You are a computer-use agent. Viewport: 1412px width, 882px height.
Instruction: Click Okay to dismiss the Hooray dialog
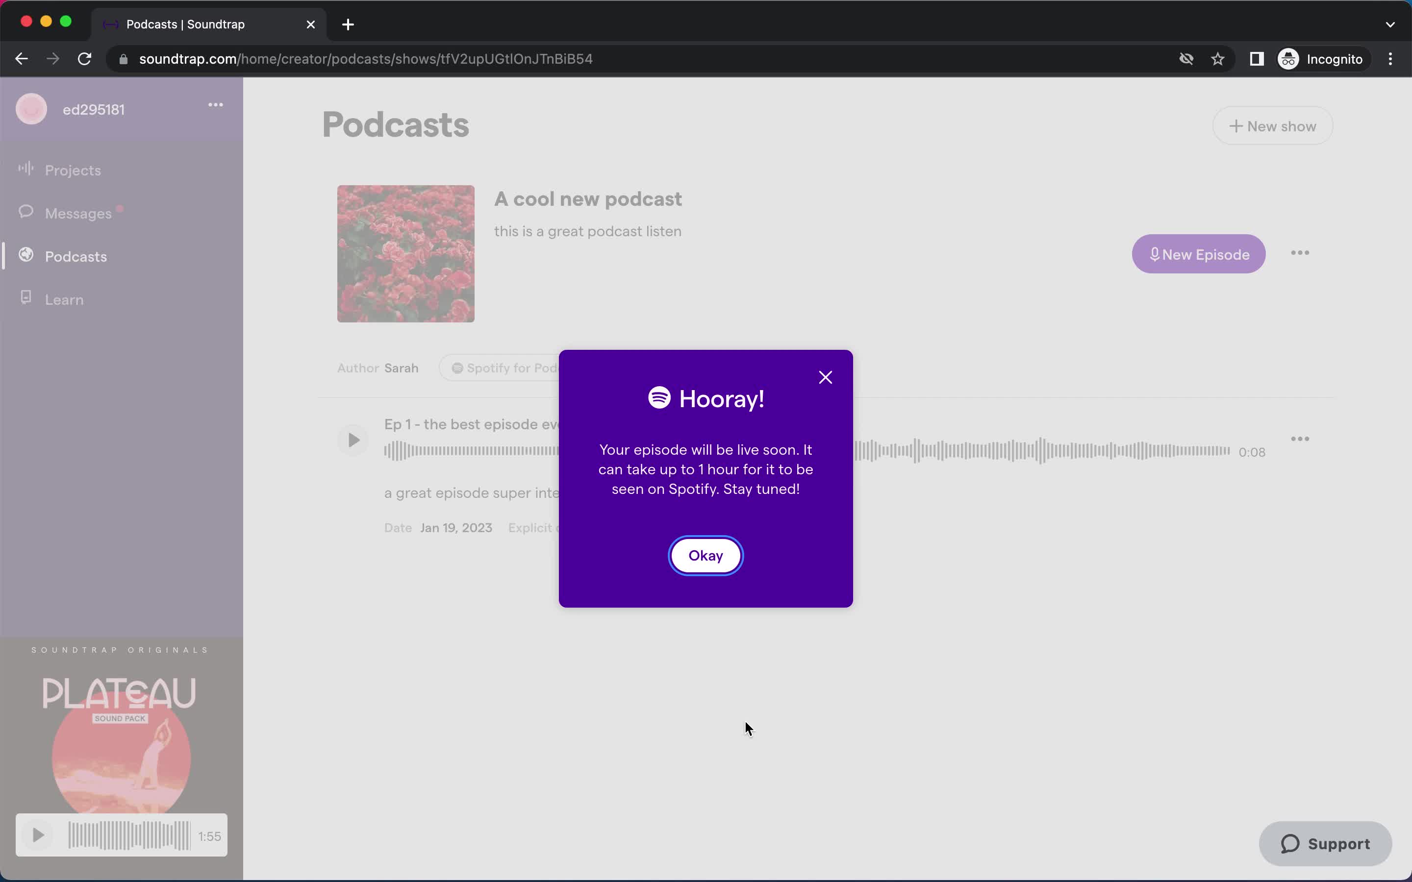[x=706, y=555]
